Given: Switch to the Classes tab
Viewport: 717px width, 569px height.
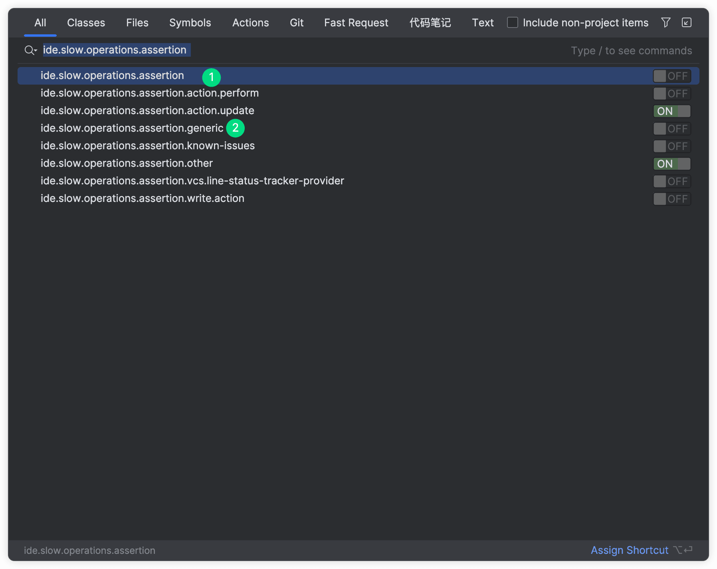Looking at the screenshot, I should click(86, 23).
